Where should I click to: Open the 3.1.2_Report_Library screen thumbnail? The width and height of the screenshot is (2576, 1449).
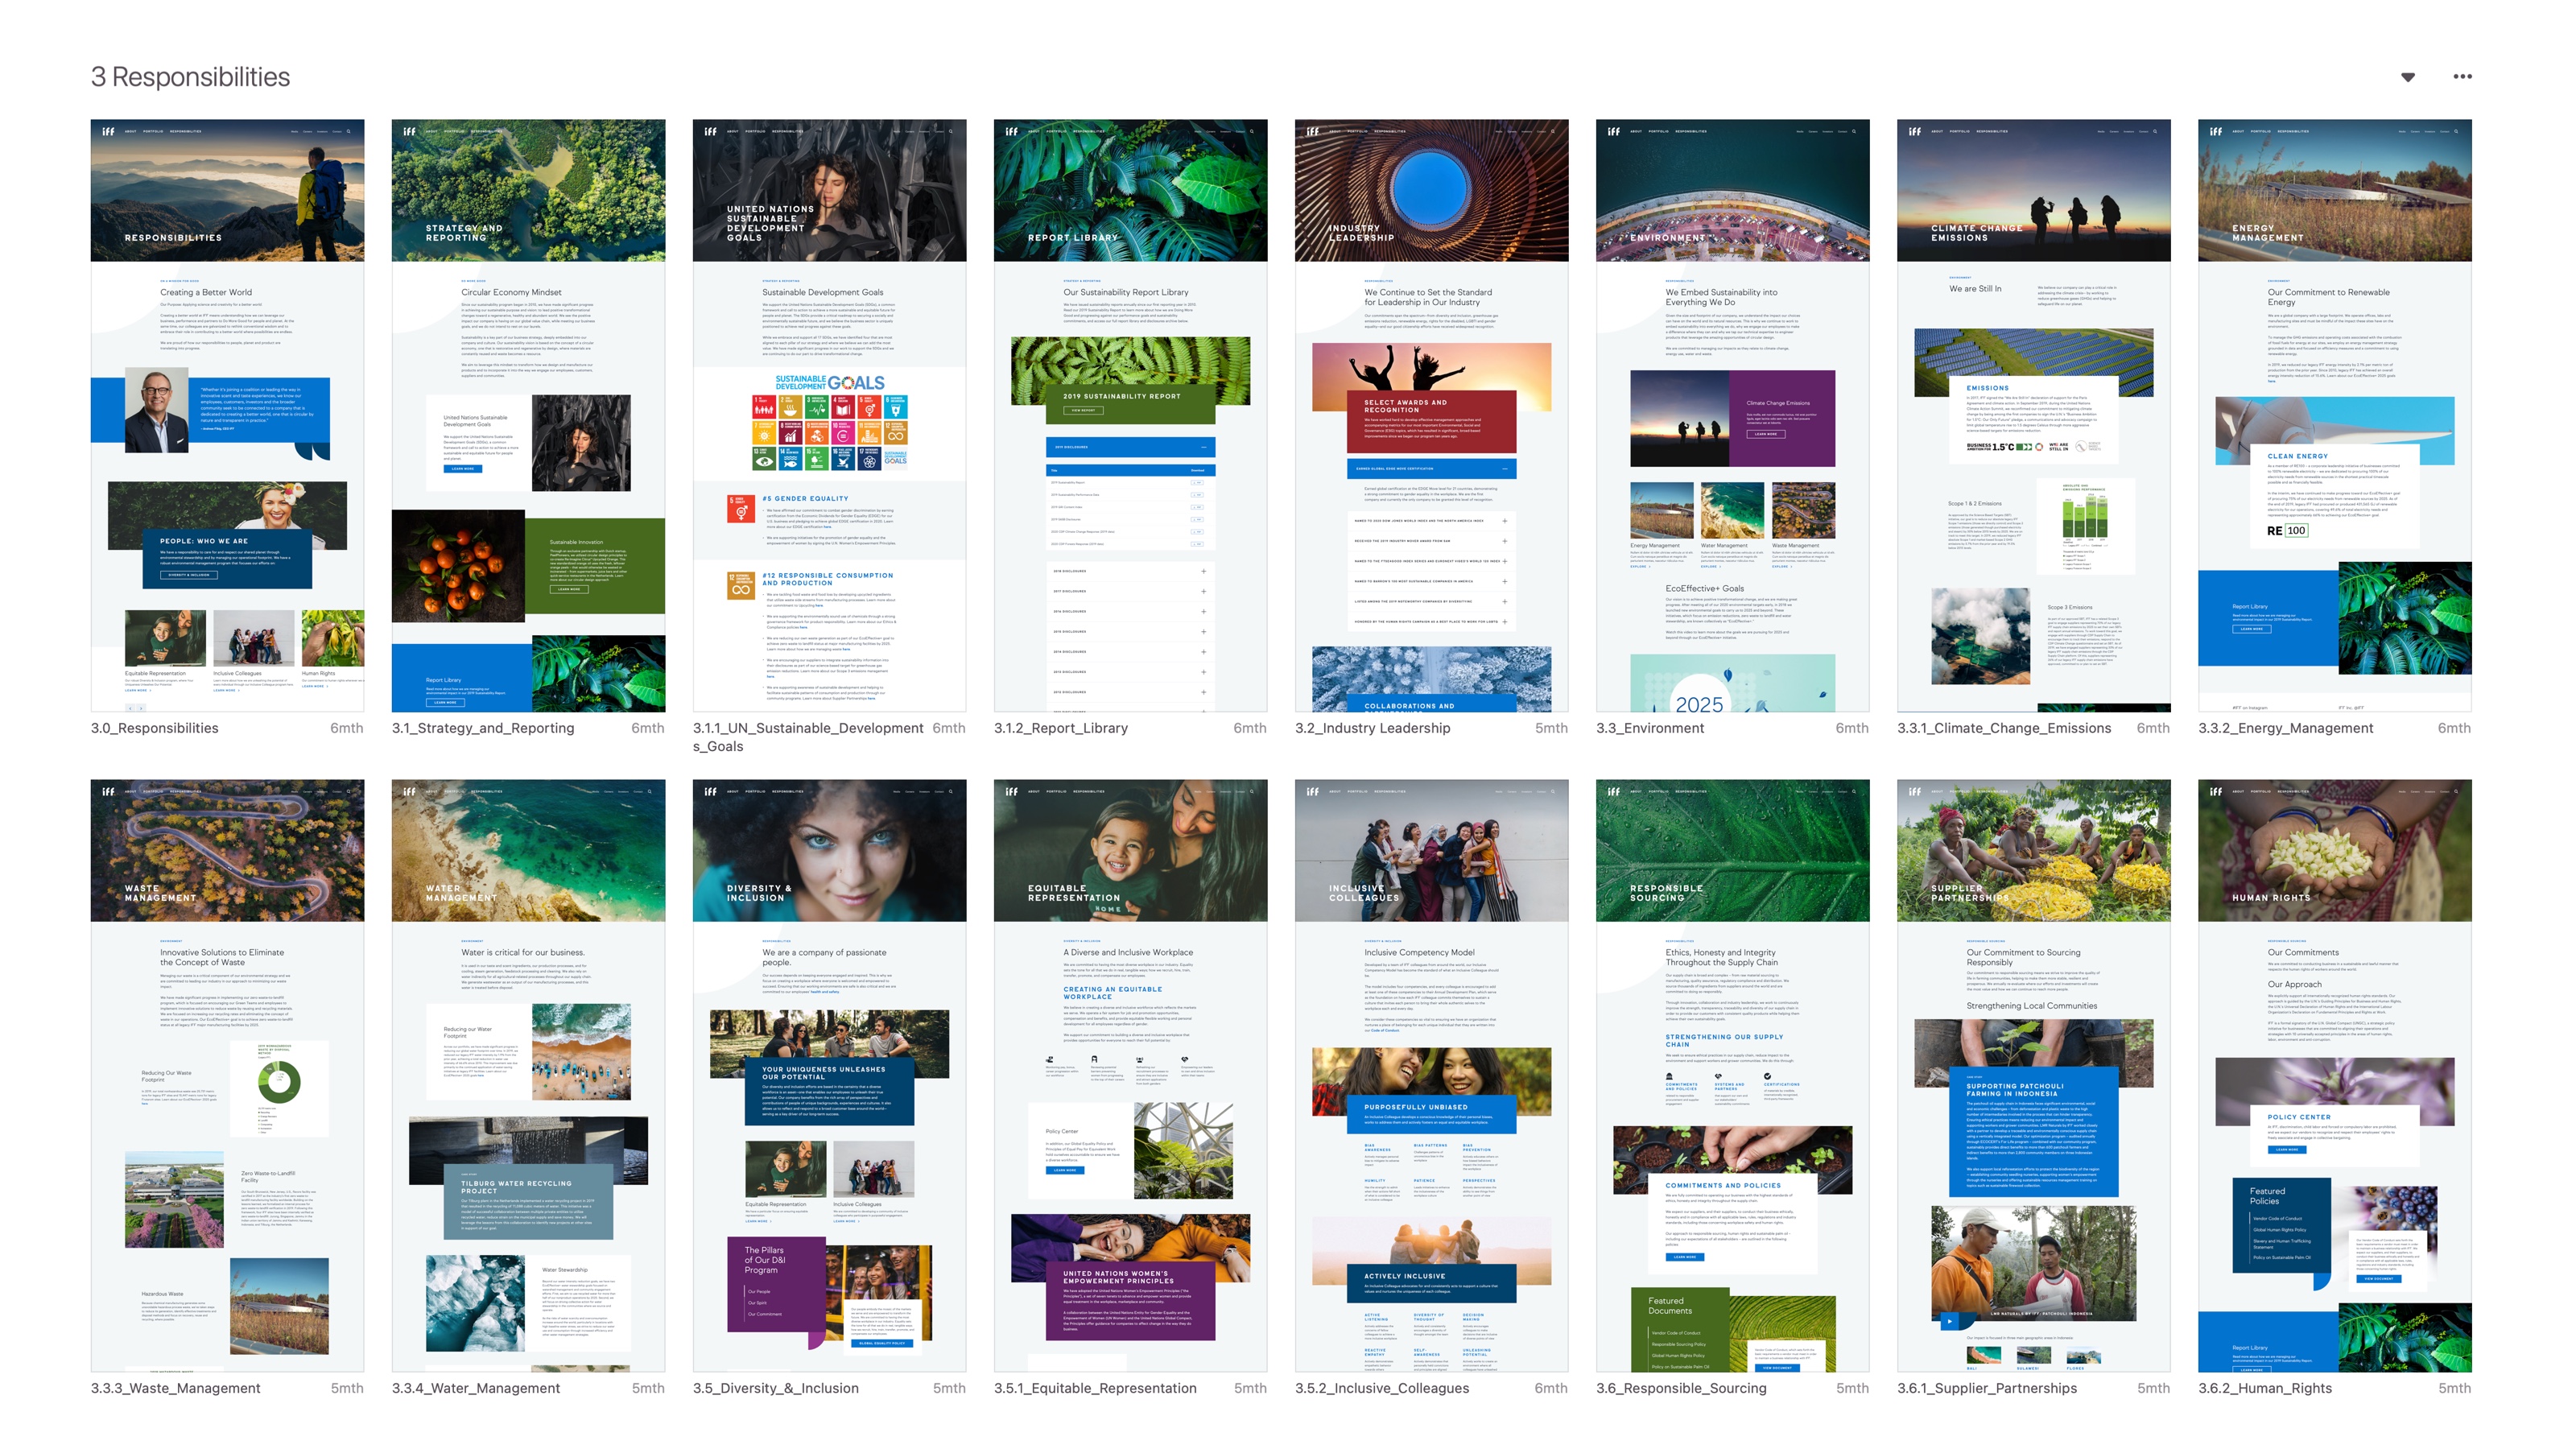click(1130, 415)
